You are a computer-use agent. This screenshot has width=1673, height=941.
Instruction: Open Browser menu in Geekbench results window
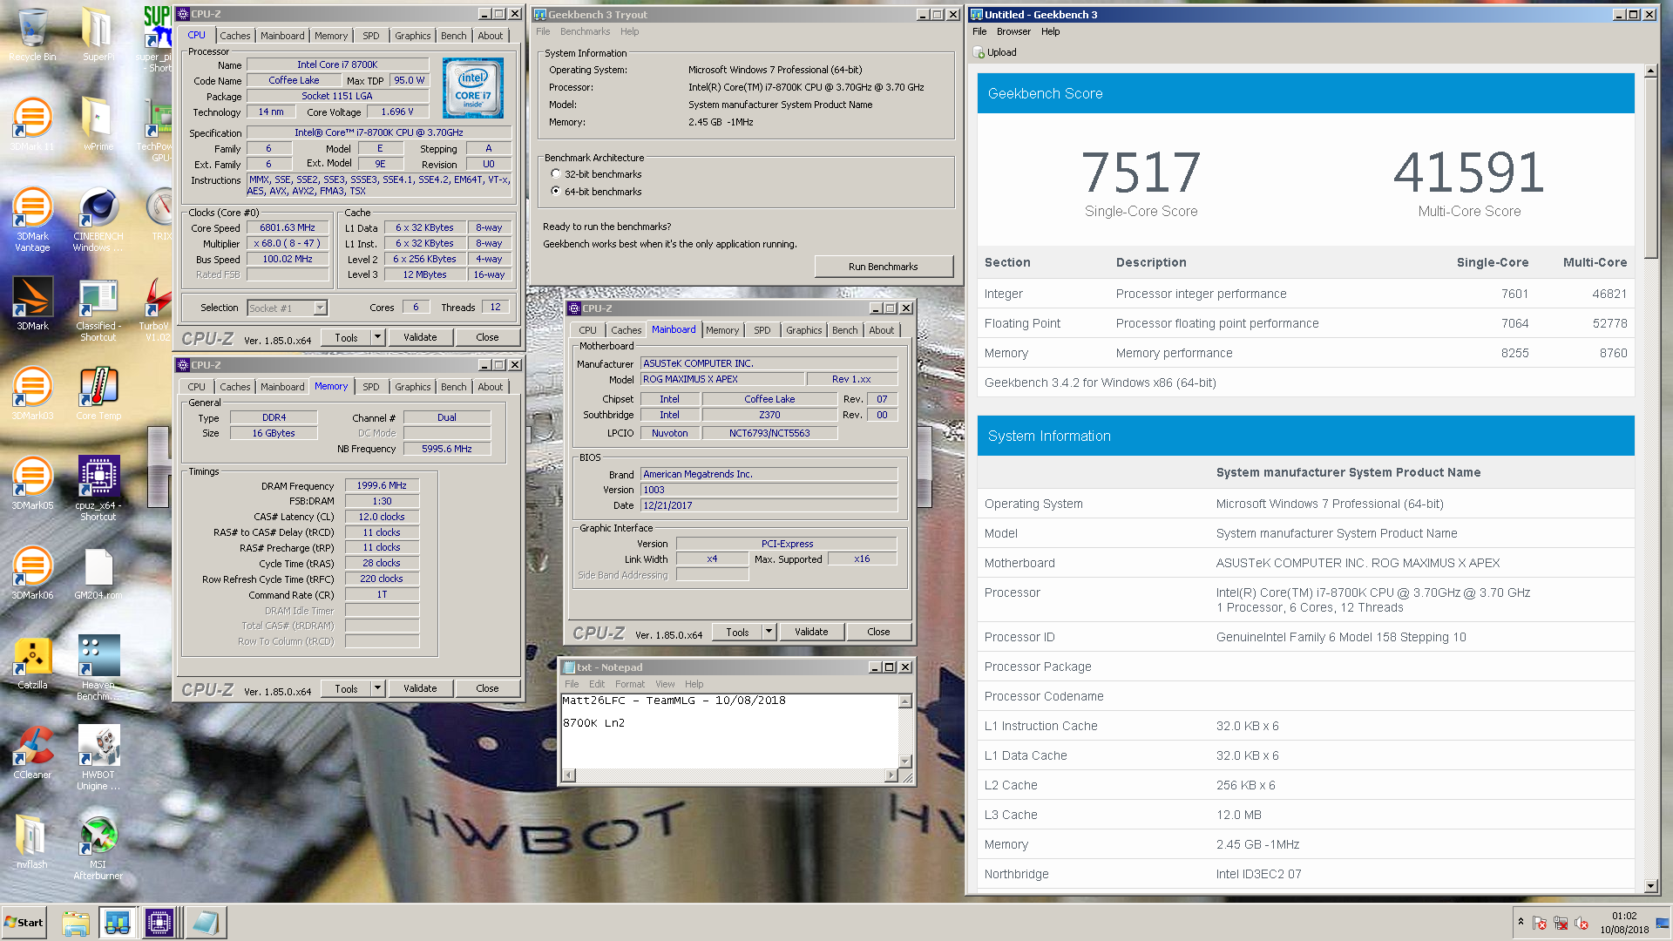tap(1013, 31)
